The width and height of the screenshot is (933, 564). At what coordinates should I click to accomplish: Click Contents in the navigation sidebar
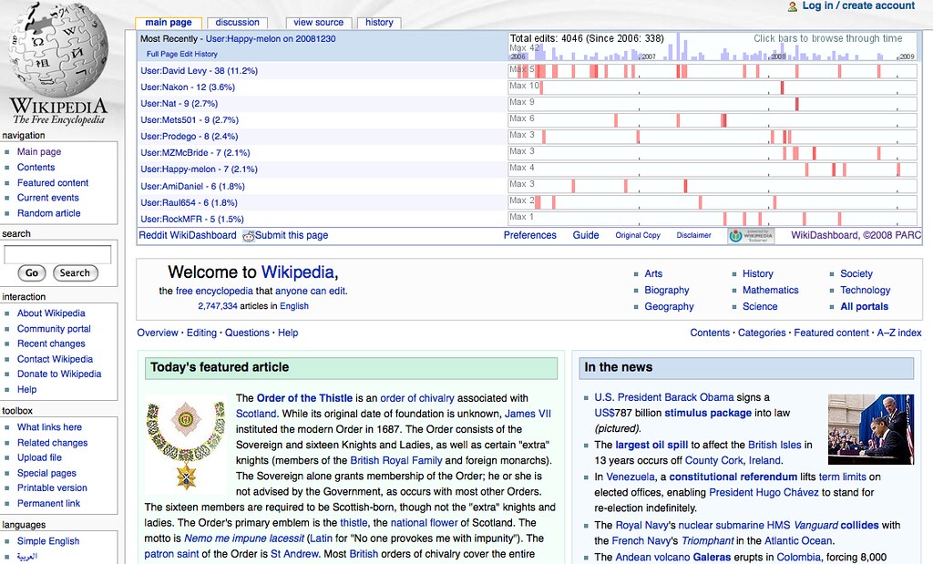[36, 168]
